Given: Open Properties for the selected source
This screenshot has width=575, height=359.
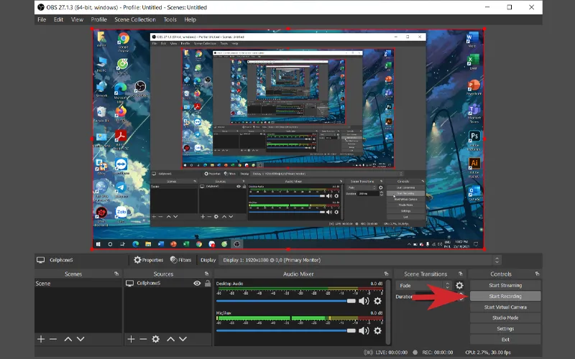Looking at the screenshot, I should pyautogui.click(x=149, y=260).
